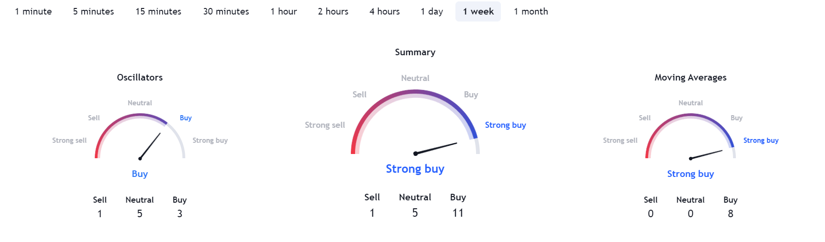
Task: Click the Moving Averages gauge dial
Action: click(x=690, y=136)
